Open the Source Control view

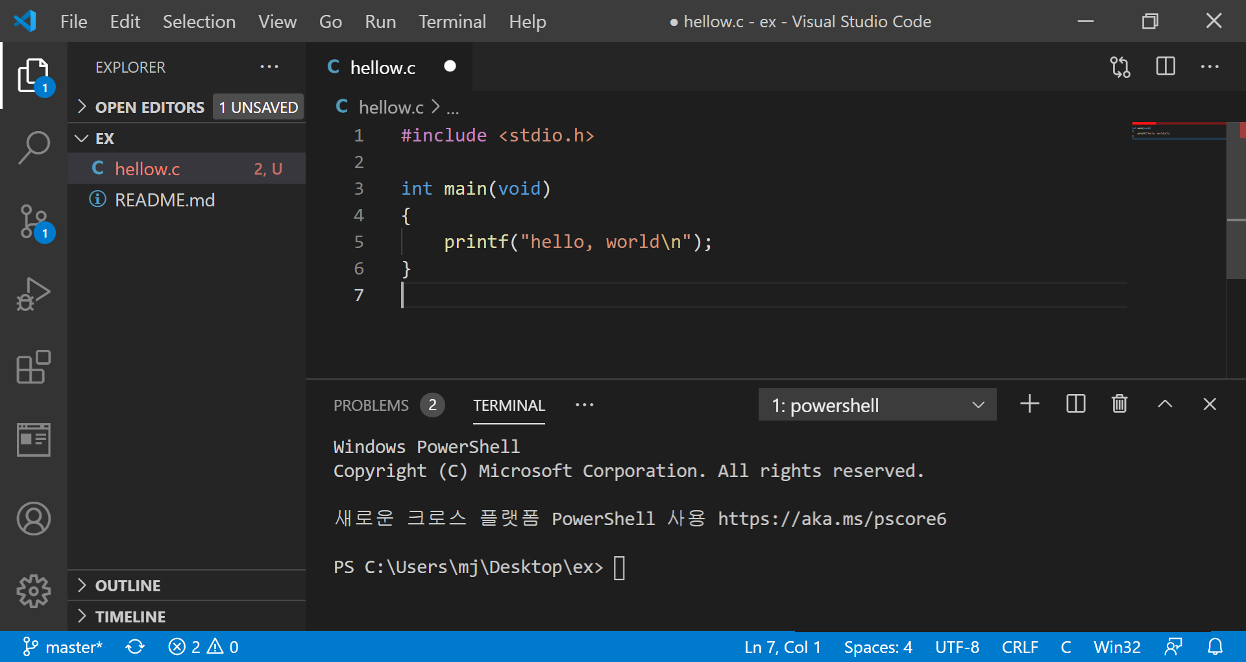pos(34,222)
